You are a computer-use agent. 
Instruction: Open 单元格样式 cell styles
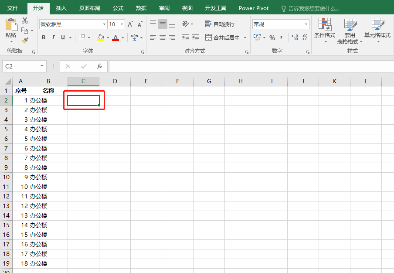click(x=377, y=30)
